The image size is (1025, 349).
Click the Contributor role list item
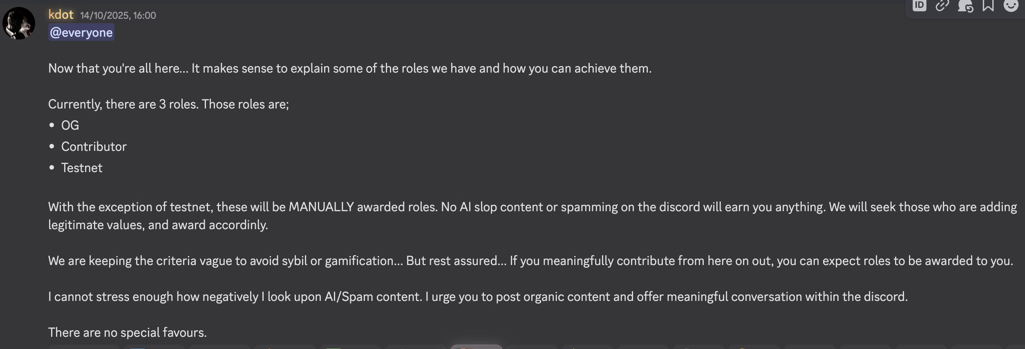pyautogui.click(x=94, y=146)
